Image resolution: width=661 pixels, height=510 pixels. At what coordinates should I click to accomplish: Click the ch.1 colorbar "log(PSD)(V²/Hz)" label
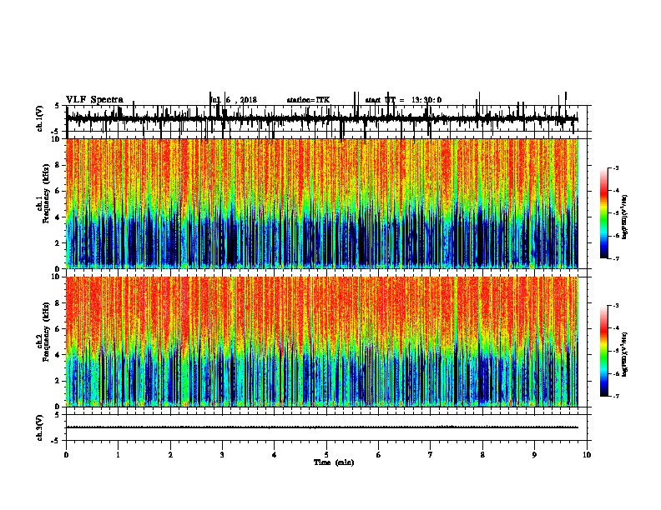(625, 217)
